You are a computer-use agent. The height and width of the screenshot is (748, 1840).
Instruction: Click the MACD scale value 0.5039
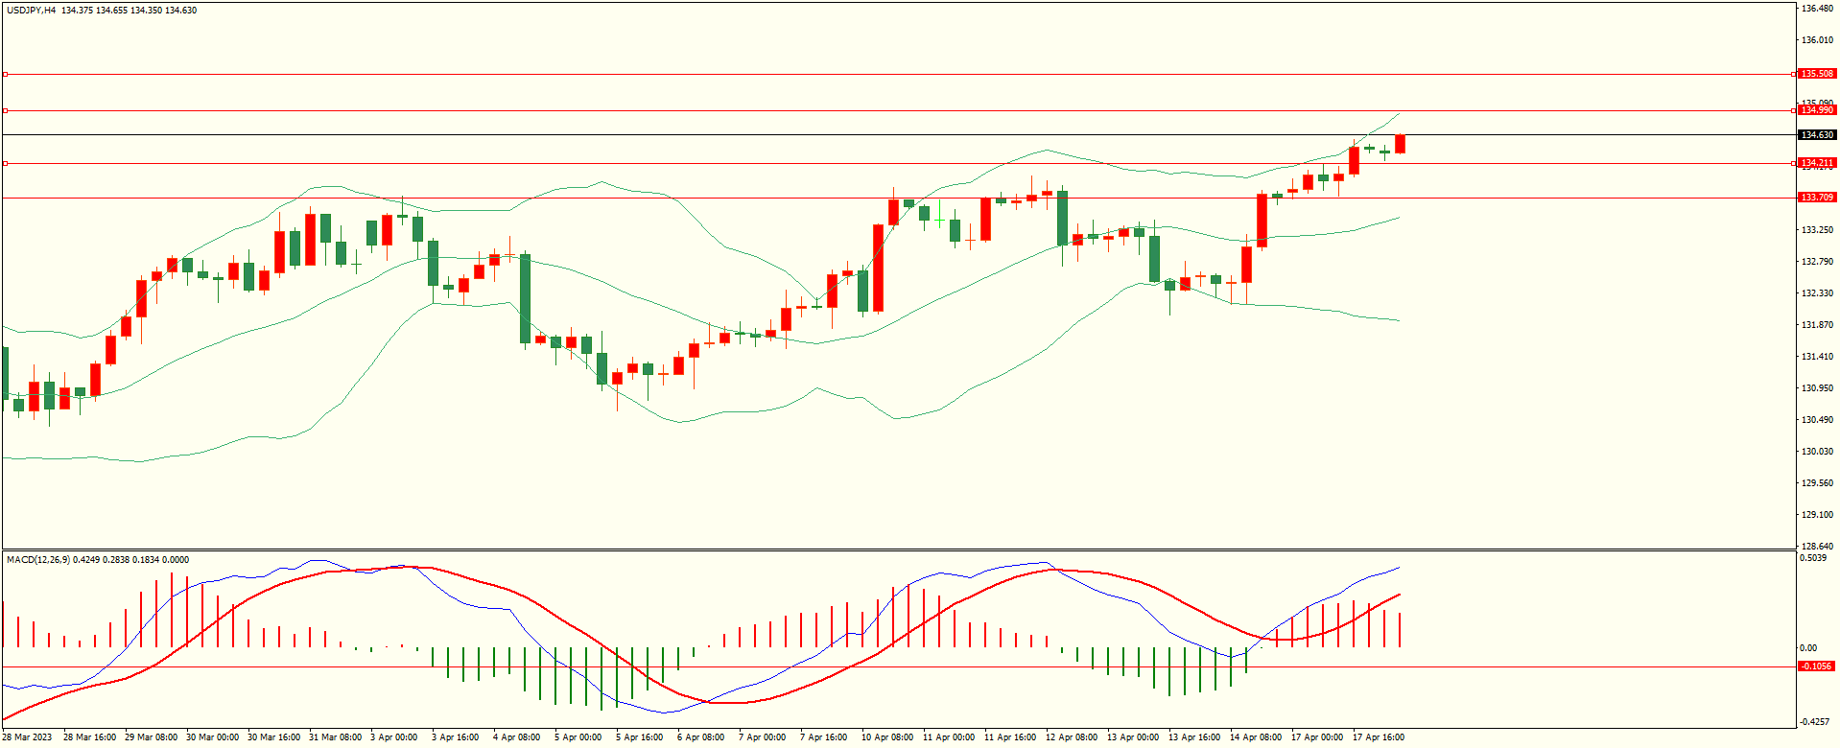click(x=1814, y=558)
